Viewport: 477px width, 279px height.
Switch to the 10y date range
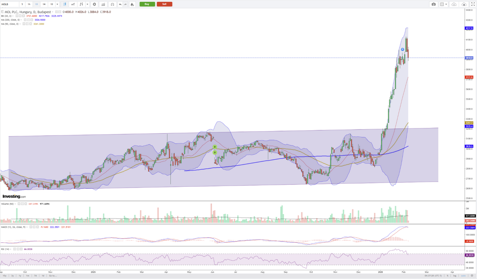4,275
